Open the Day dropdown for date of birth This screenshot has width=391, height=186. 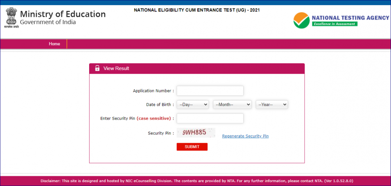click(x=193, y=105)
